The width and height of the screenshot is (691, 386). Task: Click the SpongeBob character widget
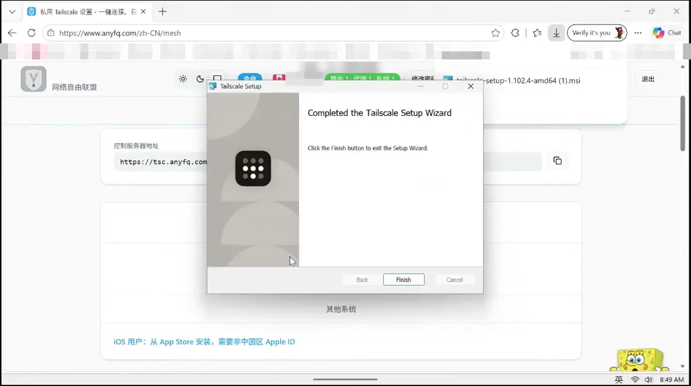tap(638, 360)
